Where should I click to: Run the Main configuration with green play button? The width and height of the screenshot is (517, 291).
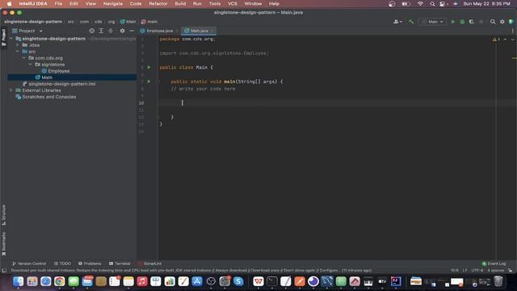[453, 22]
